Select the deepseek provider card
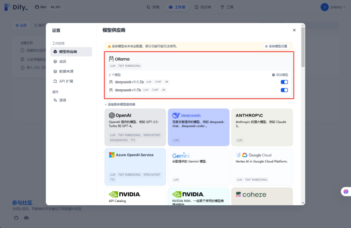 [x=199, y=127]
